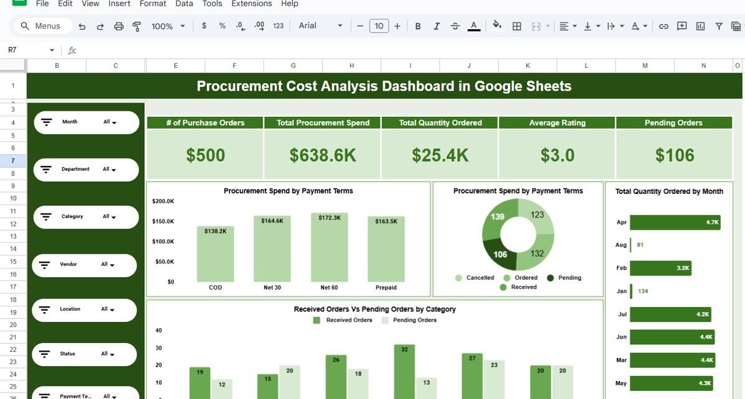Click the Undo arrow in the toolbar
Viewport: 745px width, 399px height.
[x=82, y=26]
